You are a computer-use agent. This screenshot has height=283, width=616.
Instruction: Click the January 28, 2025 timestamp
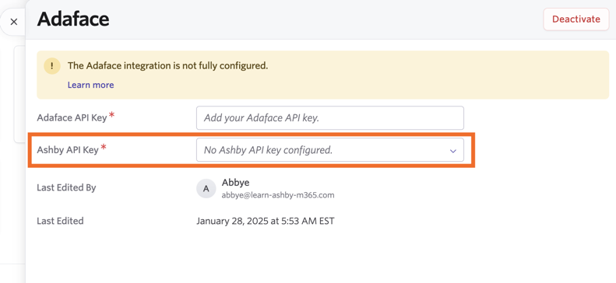tap(266, 221)
